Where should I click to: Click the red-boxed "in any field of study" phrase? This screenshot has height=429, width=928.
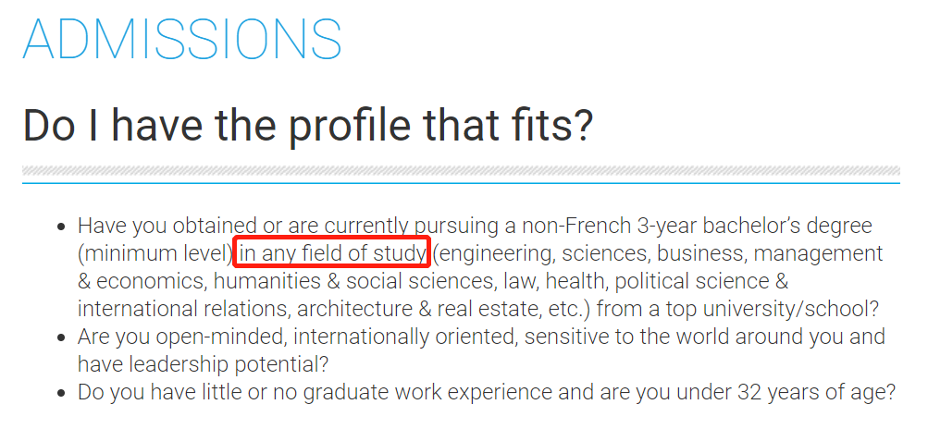pyautogui.click(x=332, y=253)
